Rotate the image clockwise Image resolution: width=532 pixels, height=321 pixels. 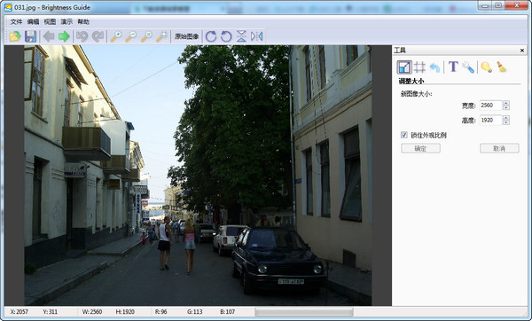(x=211, y=36)
